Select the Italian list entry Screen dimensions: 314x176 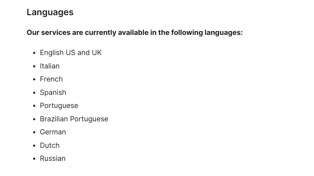tap(50, 66)
